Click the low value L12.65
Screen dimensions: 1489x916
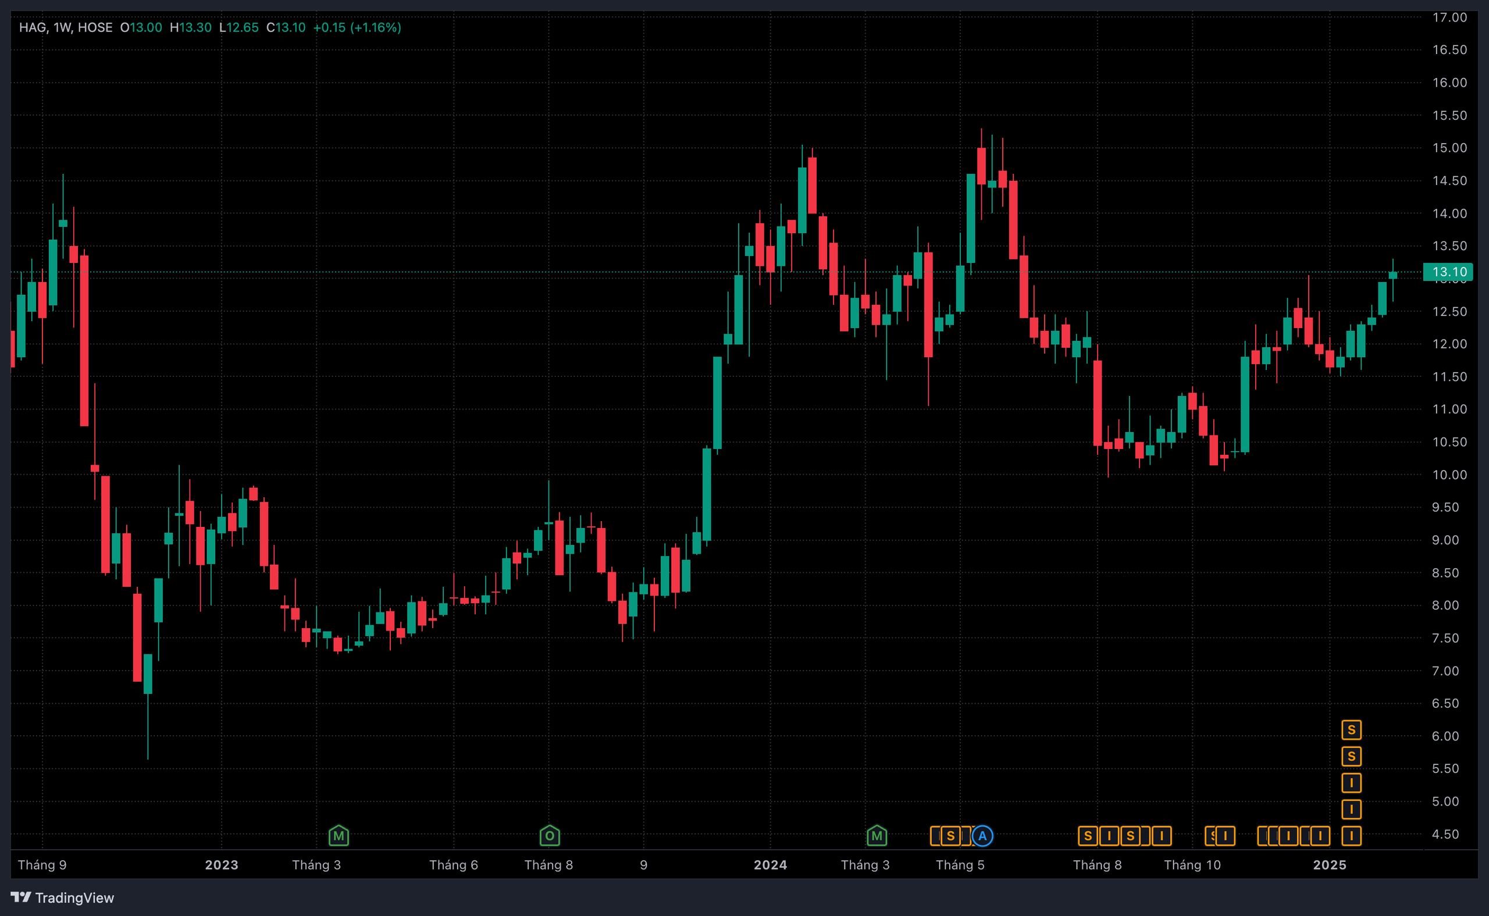(x=238, y=27)
